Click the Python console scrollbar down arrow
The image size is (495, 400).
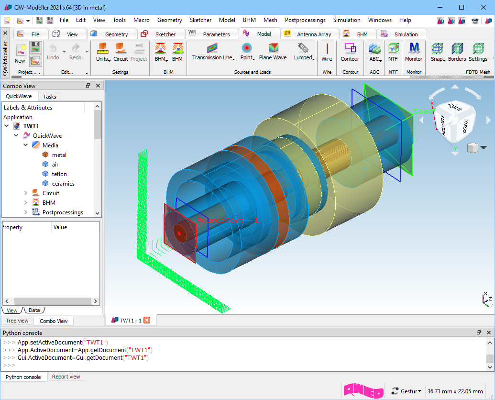click(x=490, y=367)
